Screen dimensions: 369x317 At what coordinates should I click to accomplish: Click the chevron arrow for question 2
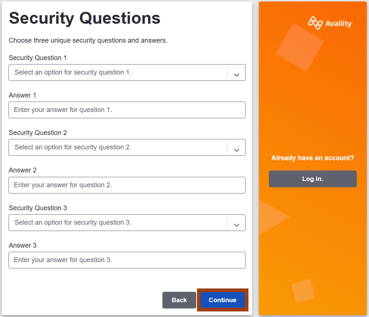click(x=237, y=150)
